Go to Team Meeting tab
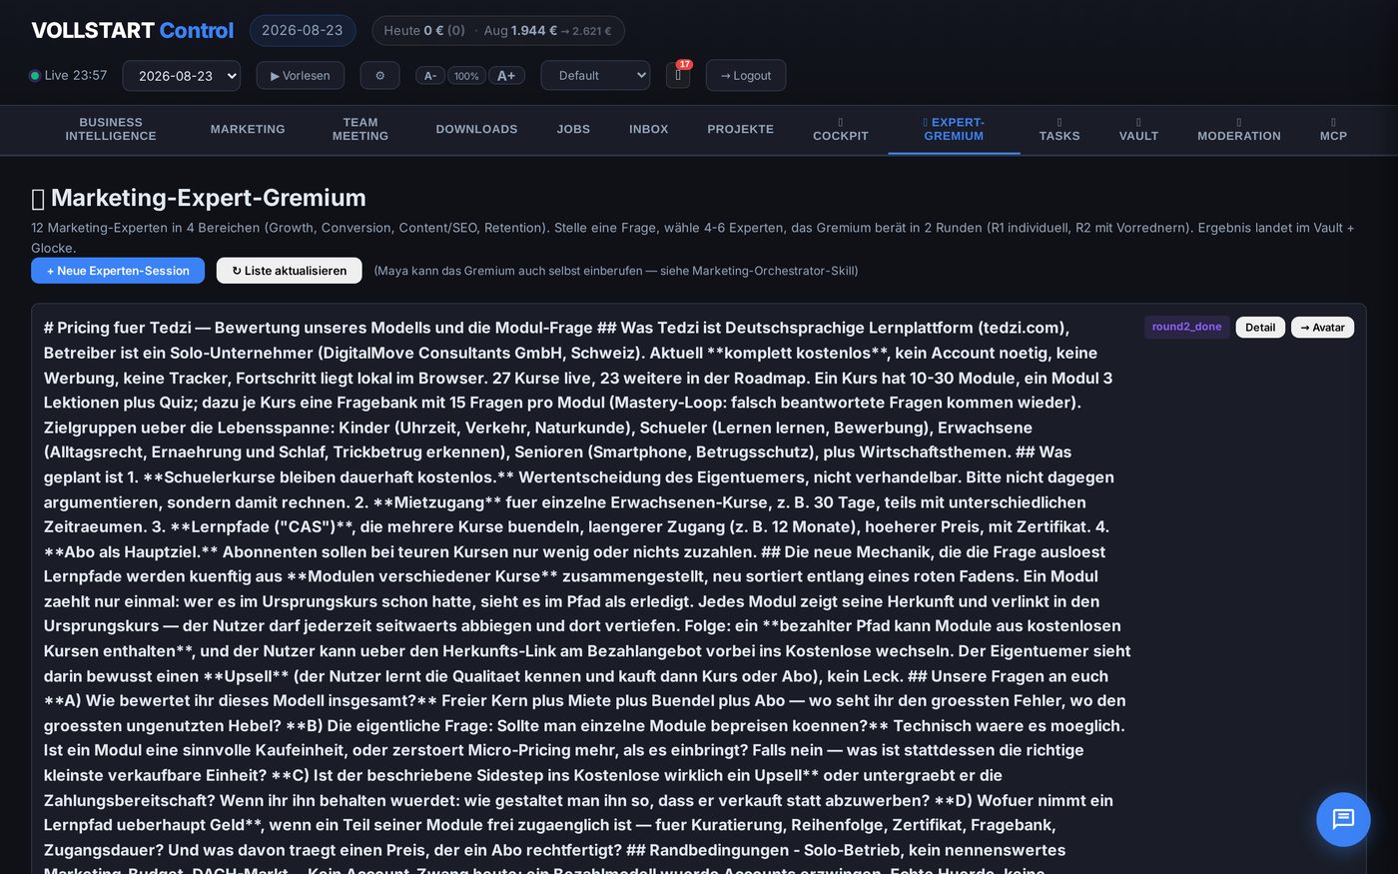Viewport: 1398px width, 874px height. coord(360,130)
